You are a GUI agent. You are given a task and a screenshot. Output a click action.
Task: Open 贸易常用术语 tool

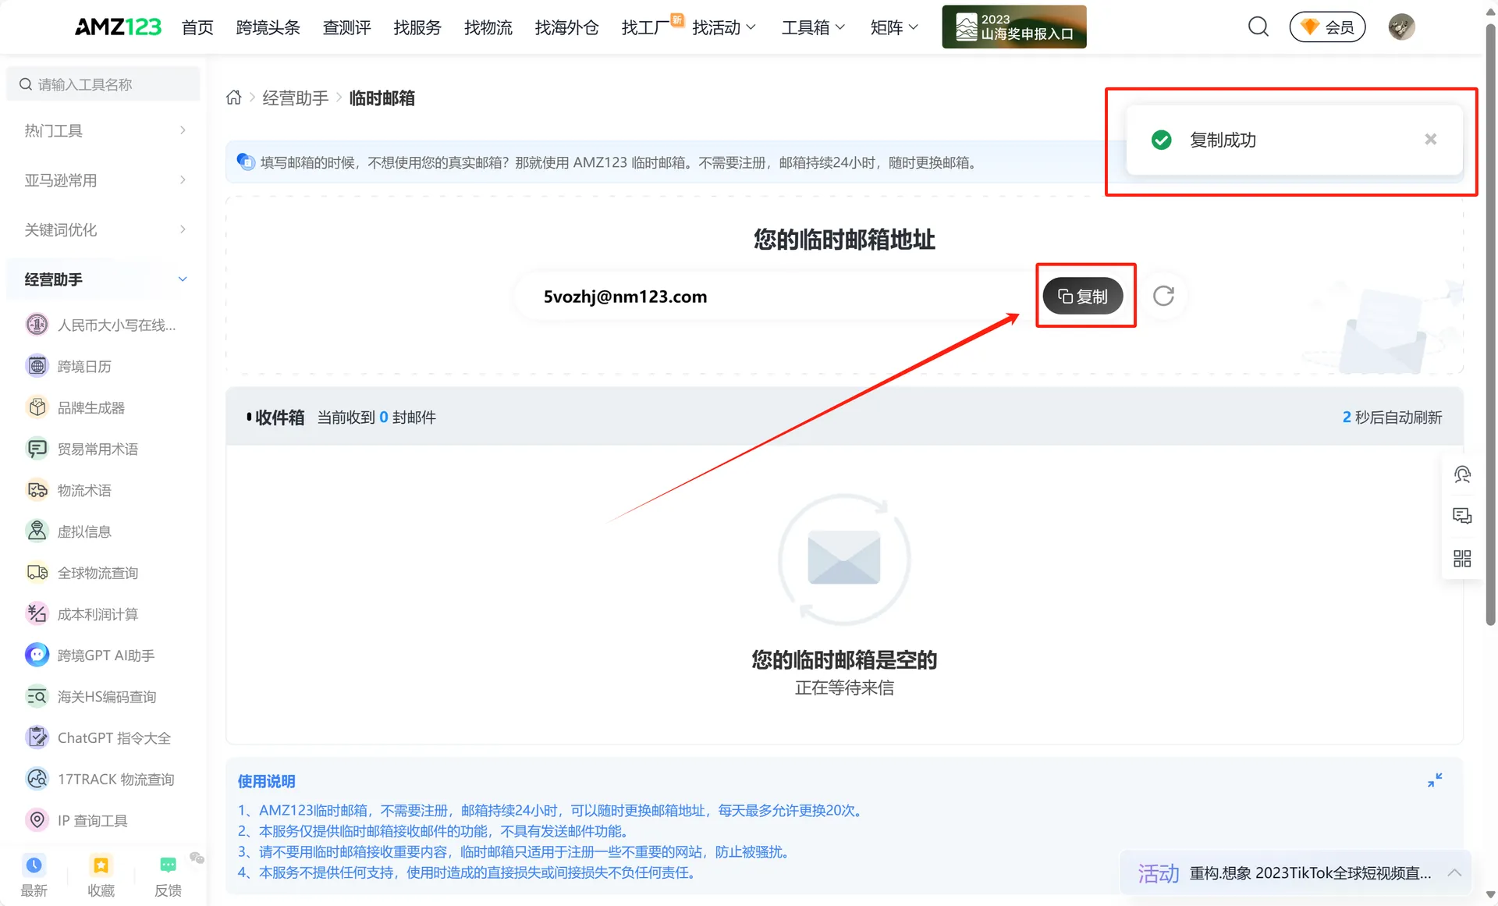[x=82, y=449]
